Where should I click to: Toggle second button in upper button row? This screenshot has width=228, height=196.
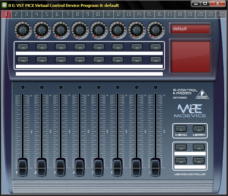(42, 47)
